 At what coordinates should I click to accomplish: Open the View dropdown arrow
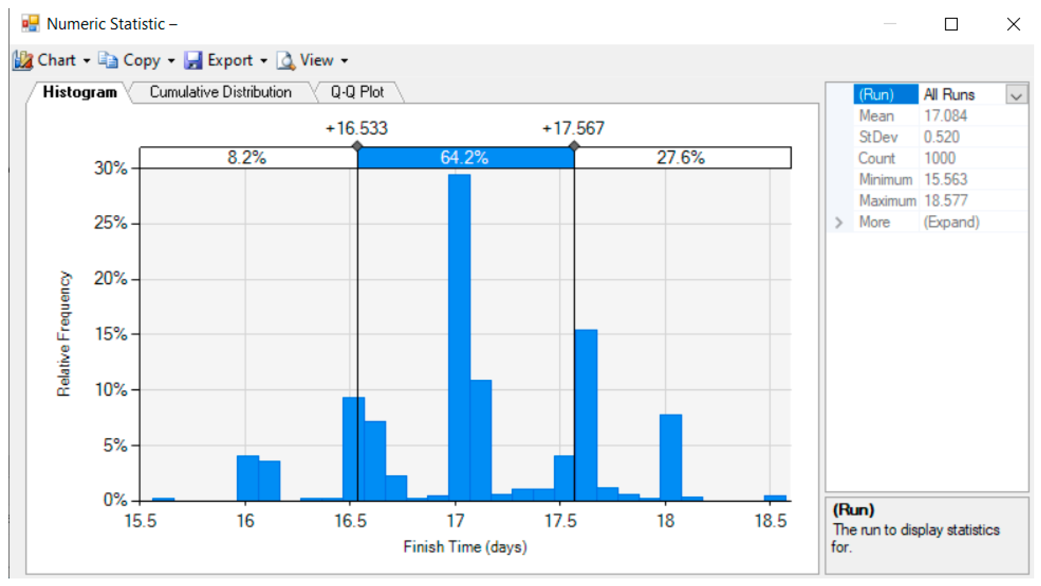(344, 61)
